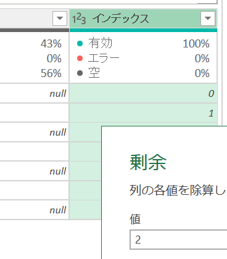Click the null cell beside index 0
This screenshot has height=259, width=227.
[x=34, y=94]
